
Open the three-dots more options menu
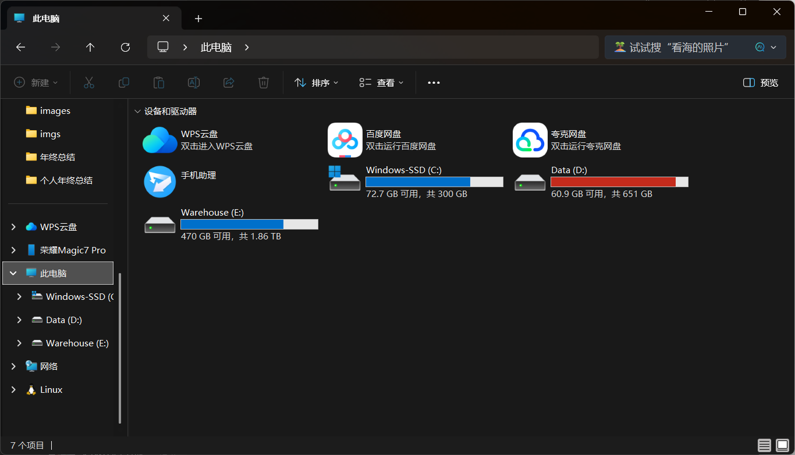434,83
